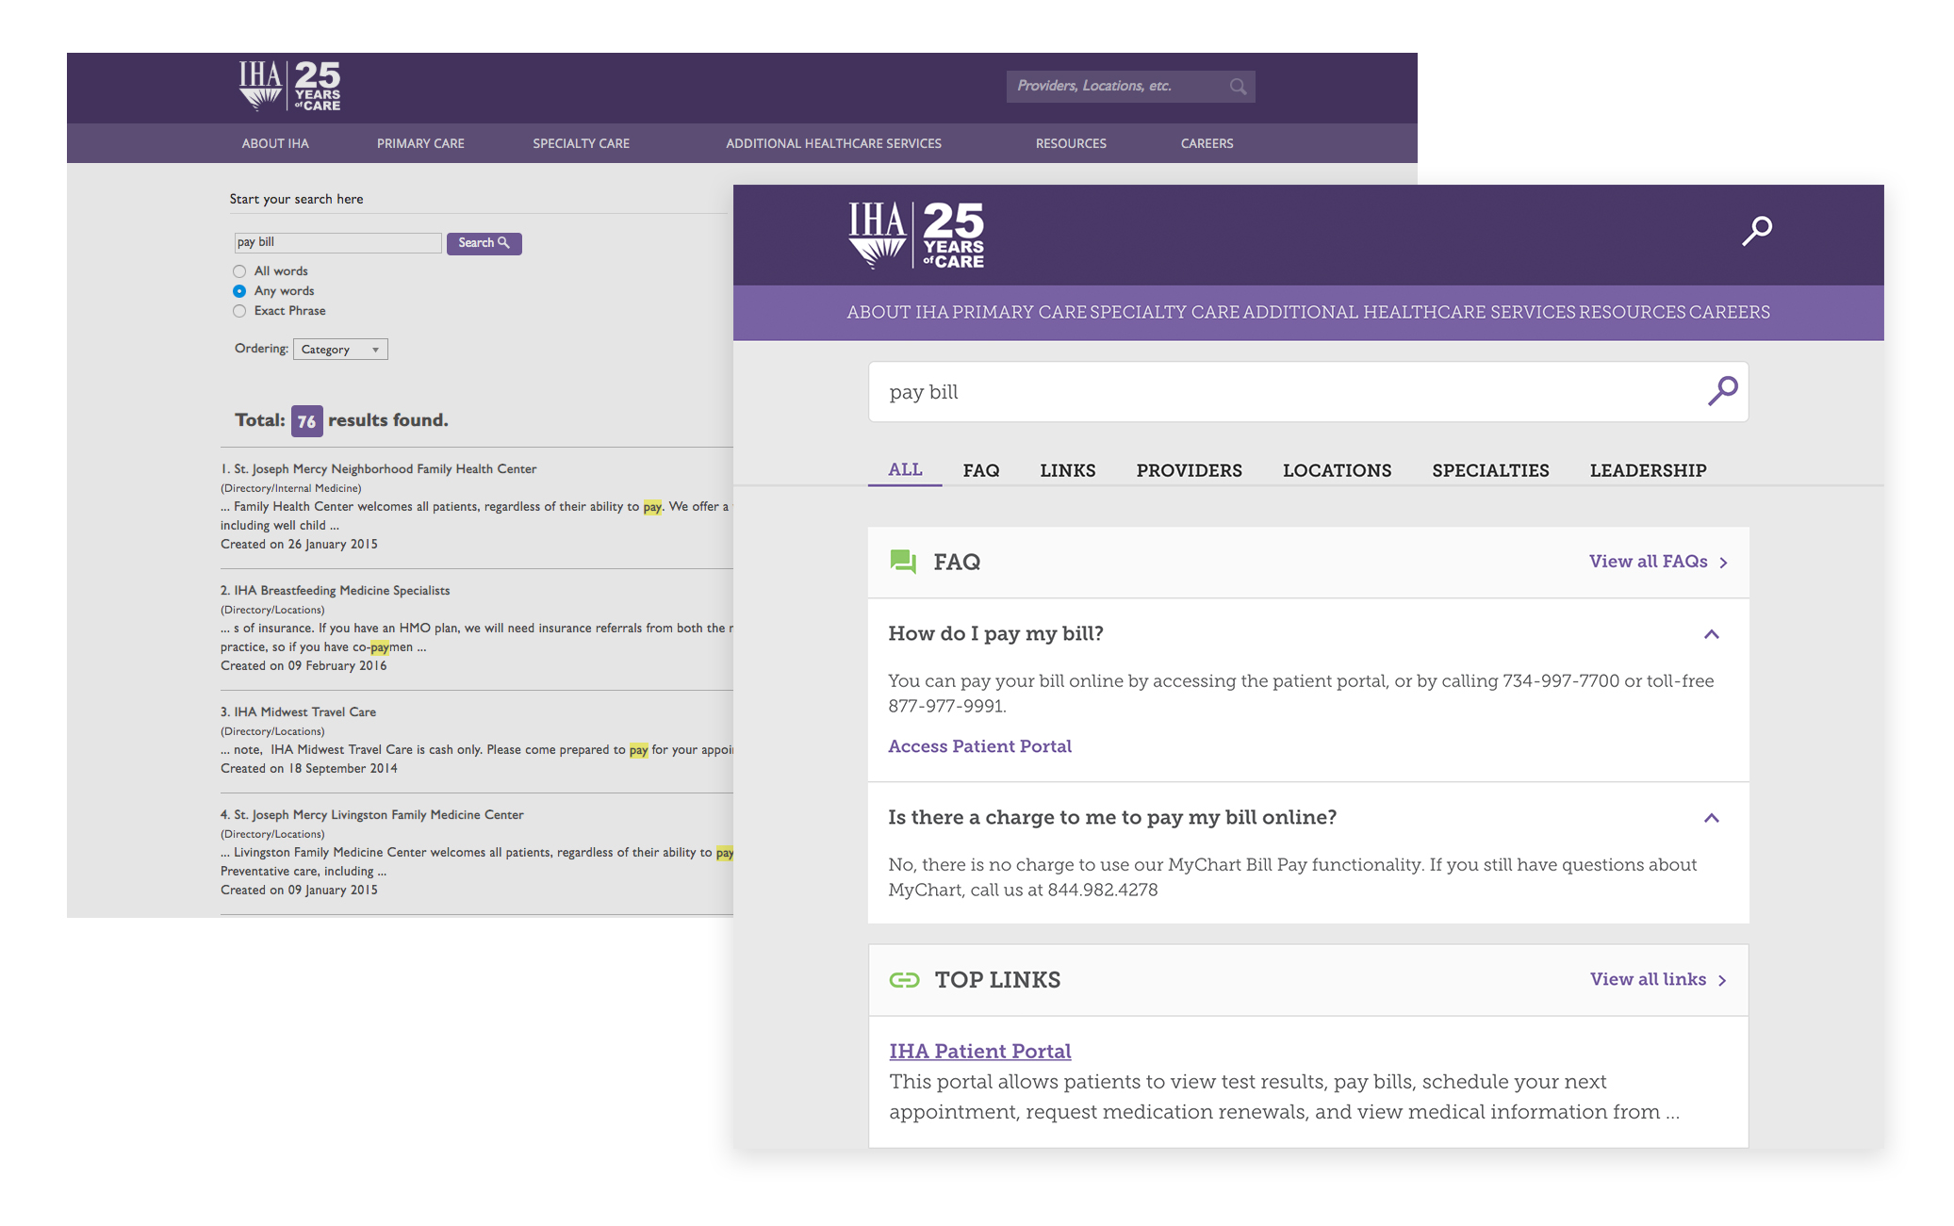Image resolution: width=1954 pixels, height=1226 pixels.
Task: Follow the IHA Patient Portal link
Action: [979, 1051]
